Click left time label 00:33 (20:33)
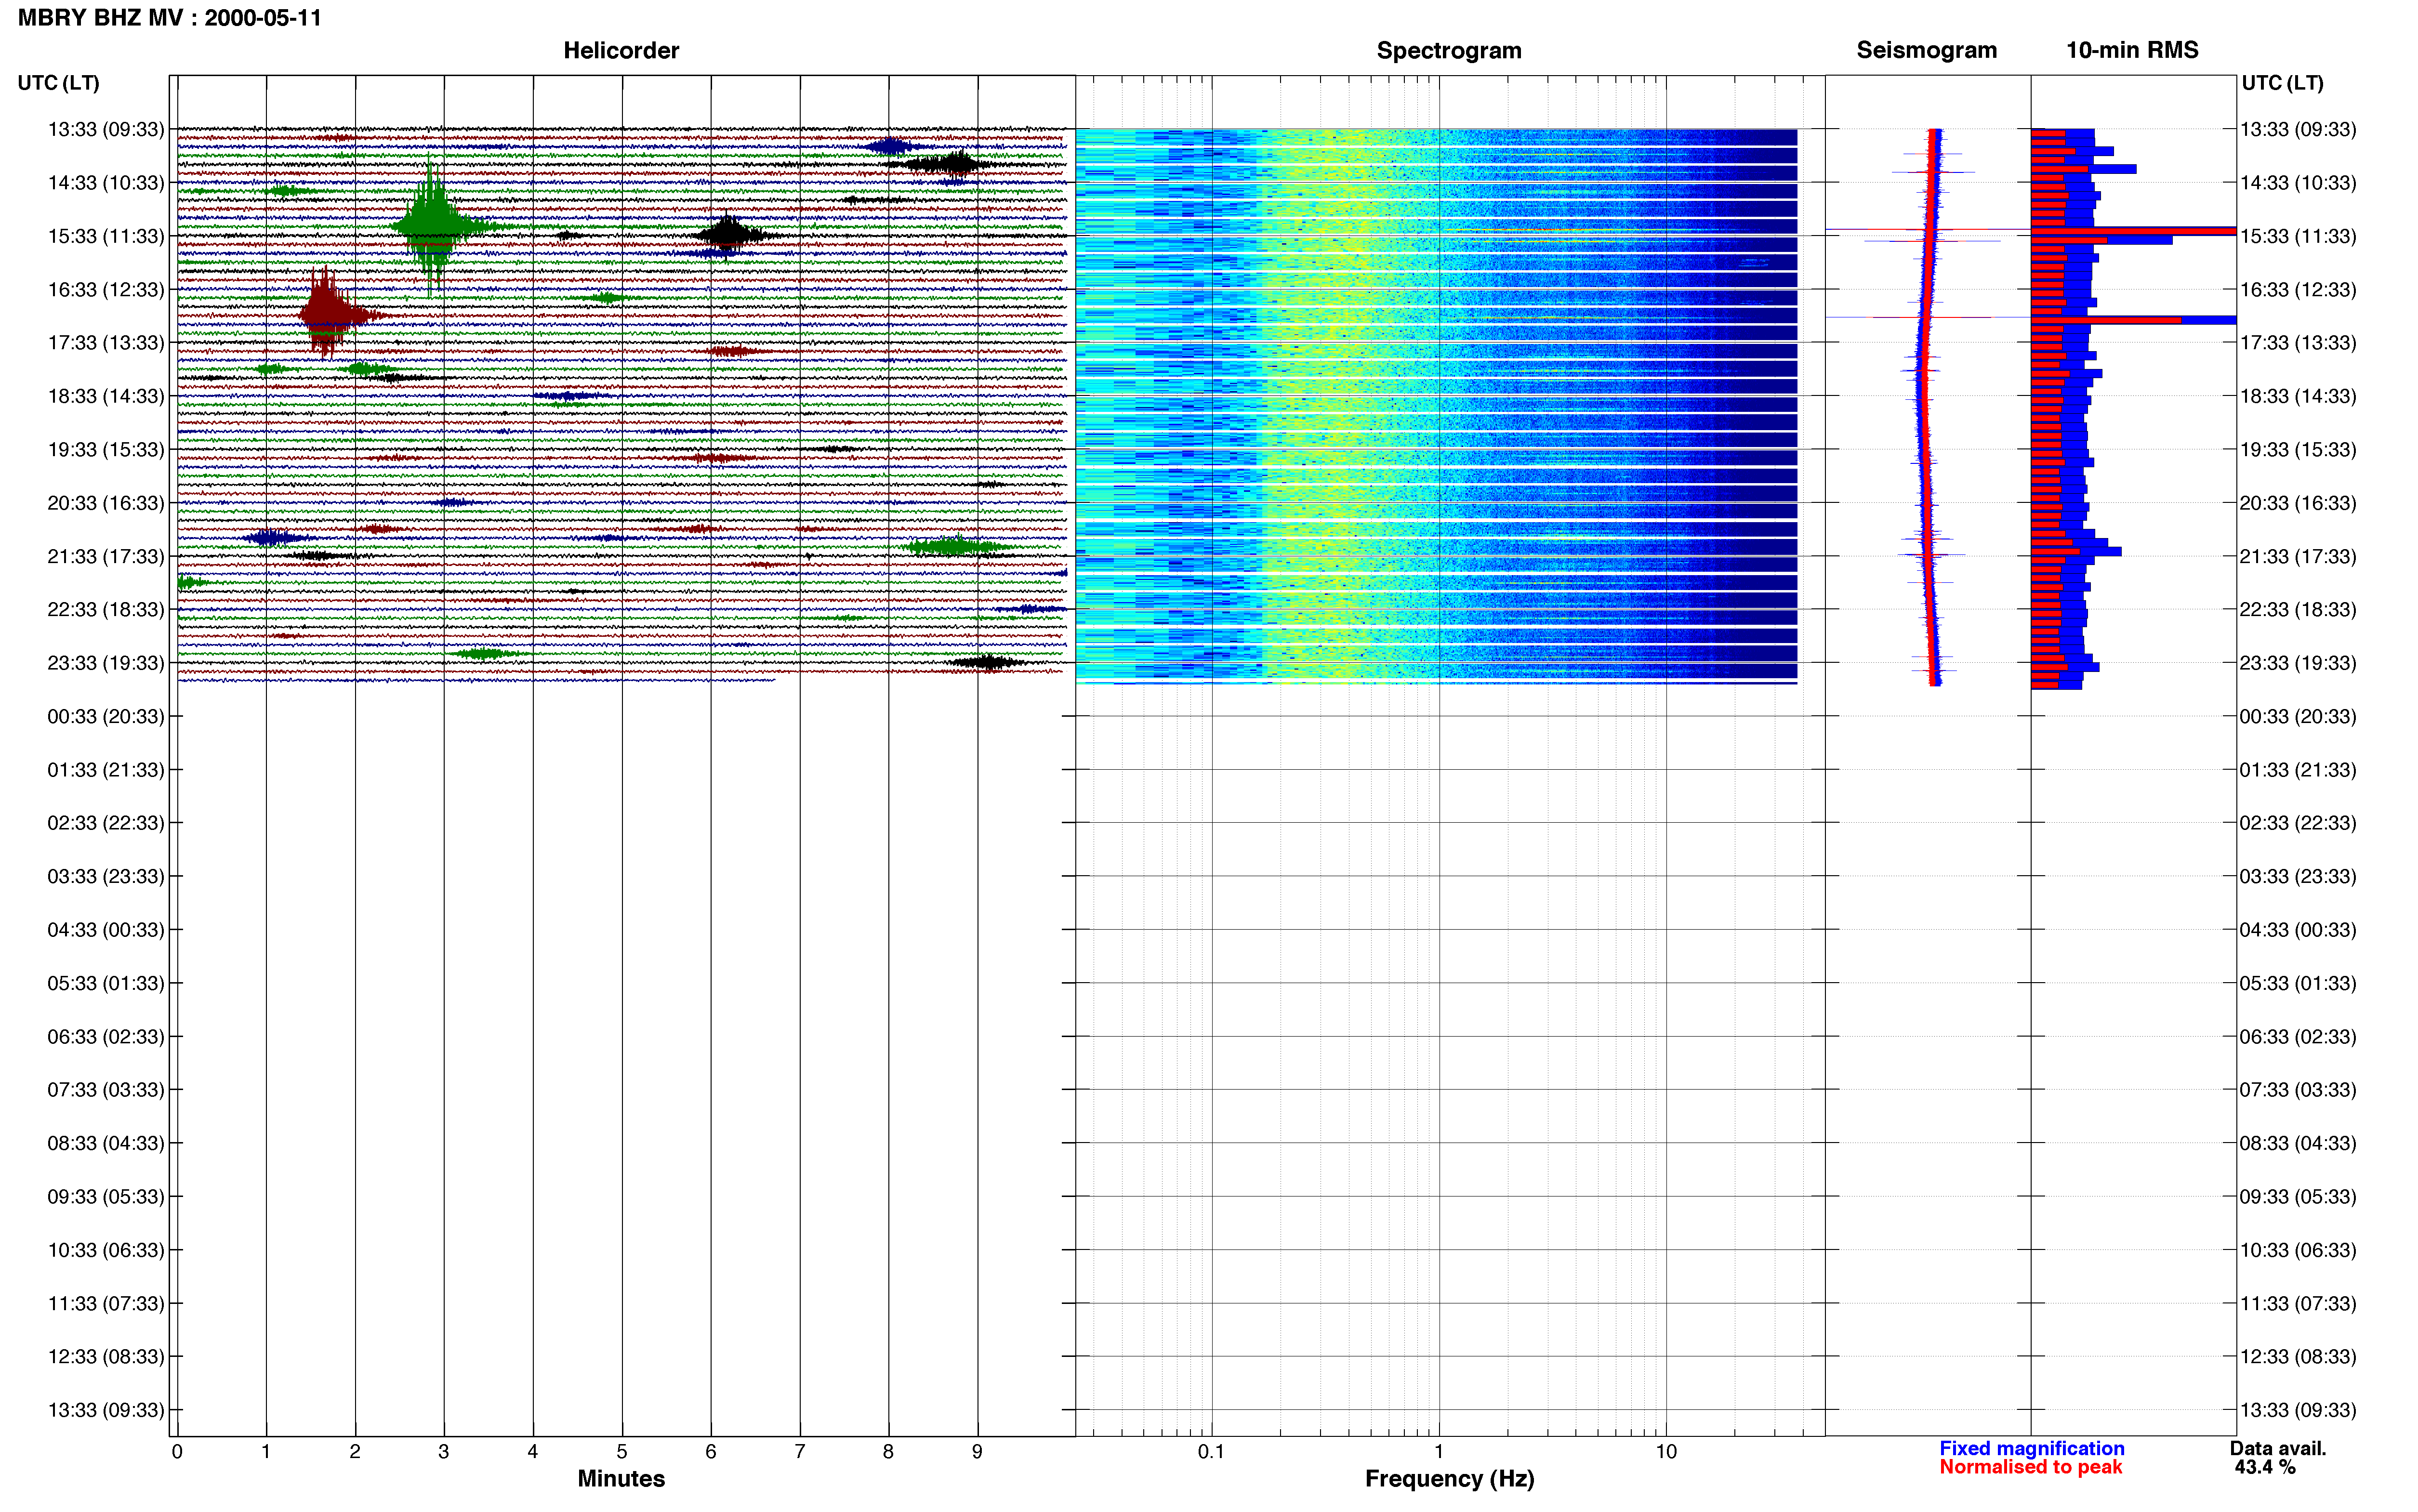The height and width of the screenshot is (1512, 2418). [x=106, y=716]
